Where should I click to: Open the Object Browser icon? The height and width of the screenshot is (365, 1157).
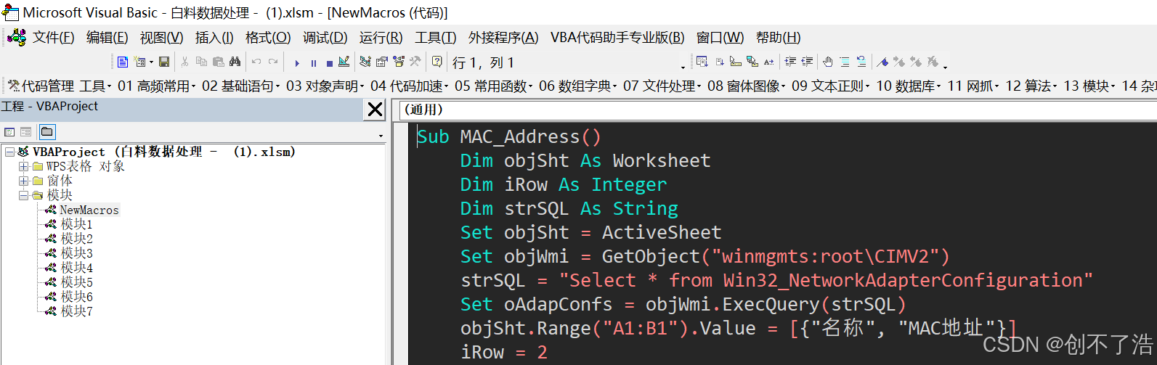tap(399, 62)
